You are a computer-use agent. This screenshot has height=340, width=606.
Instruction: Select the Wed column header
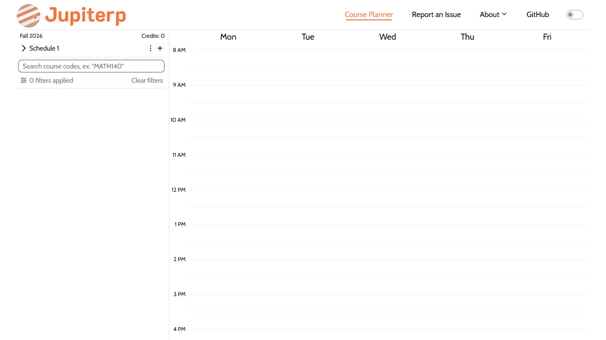[387, 37]
